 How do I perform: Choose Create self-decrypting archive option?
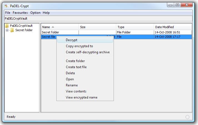point(87,52)
